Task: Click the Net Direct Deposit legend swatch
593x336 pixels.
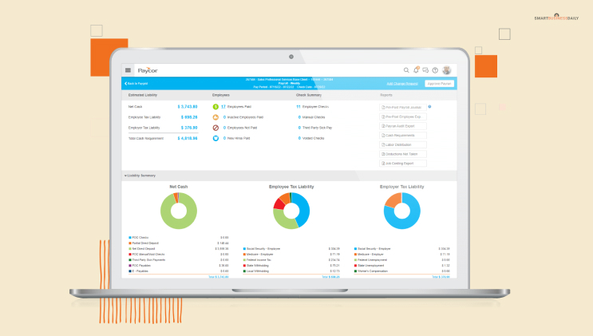Action: click(130, 249)
